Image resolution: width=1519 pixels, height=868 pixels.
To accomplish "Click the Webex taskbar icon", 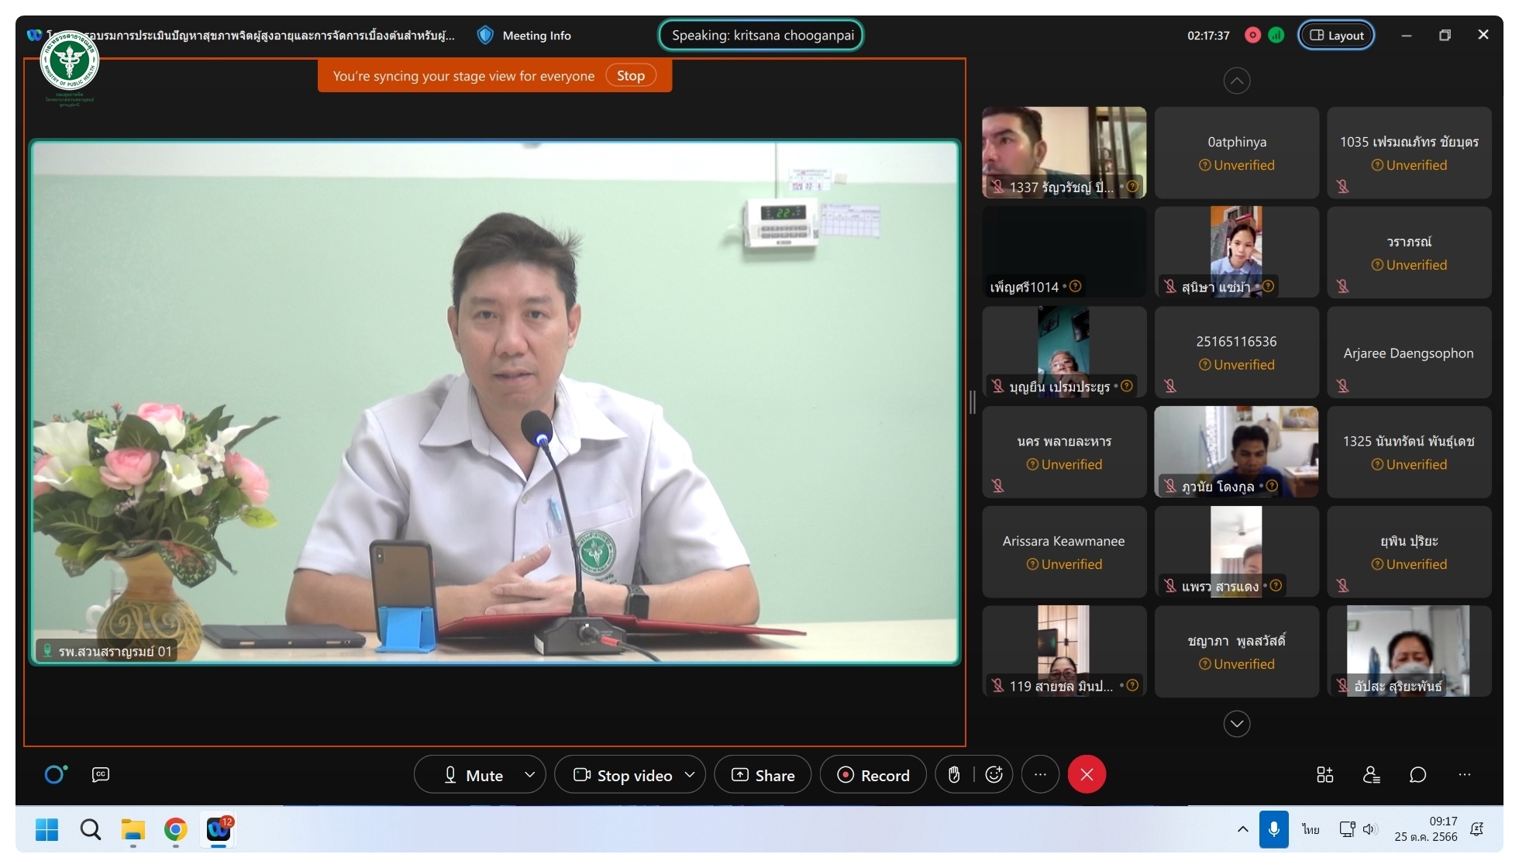I will 219,830.
